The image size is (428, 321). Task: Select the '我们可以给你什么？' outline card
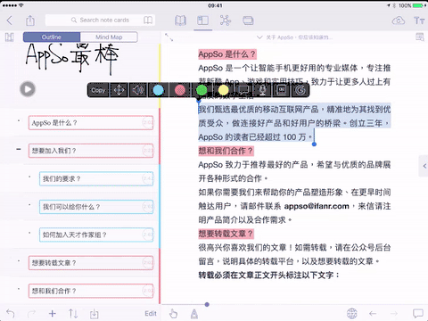tap(96, 207)
